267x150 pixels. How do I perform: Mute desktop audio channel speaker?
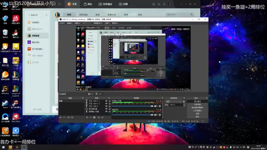(x=156, y=115)
